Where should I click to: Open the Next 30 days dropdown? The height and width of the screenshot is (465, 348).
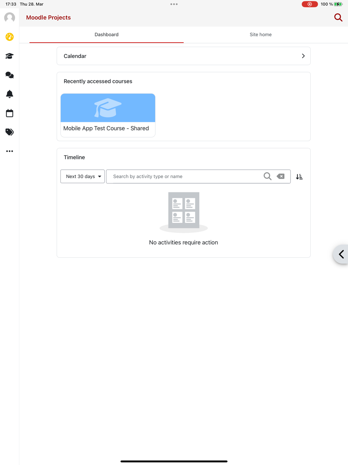pyautogui.click(x=82, y=176)
